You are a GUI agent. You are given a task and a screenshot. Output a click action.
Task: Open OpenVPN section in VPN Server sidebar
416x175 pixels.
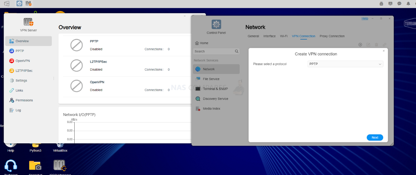click(29, 61)
